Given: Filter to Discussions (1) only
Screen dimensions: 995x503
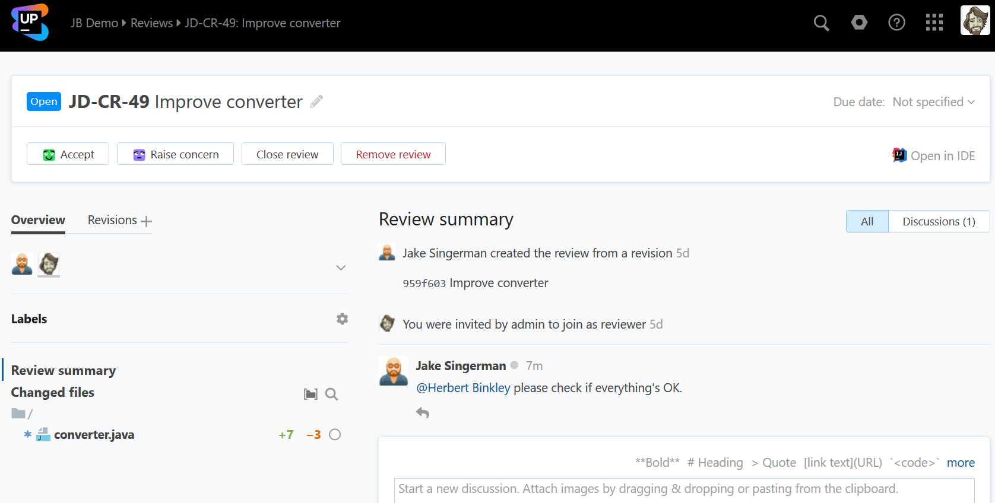Looking at the screenshot, I should tap(939, 221).
